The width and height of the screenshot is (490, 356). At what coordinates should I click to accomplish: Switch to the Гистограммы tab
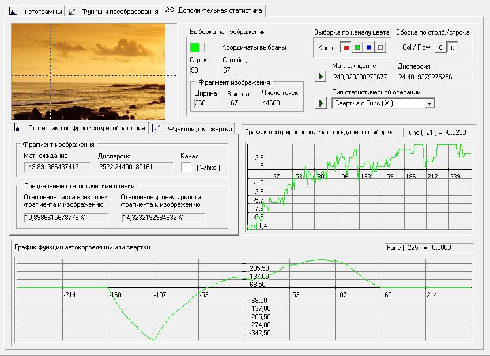pyautogui.click(x=35, y=12)
